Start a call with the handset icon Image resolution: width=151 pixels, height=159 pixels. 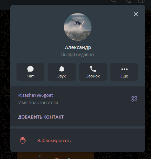click(93, 69)
